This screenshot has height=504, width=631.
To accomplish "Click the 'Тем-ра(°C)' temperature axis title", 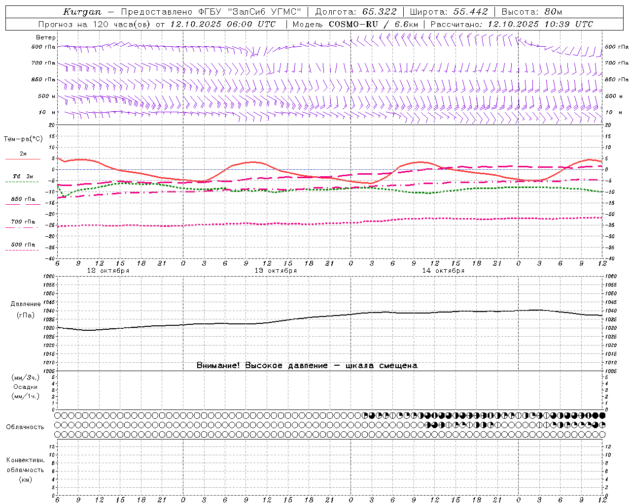I will (x=23, y=139).
